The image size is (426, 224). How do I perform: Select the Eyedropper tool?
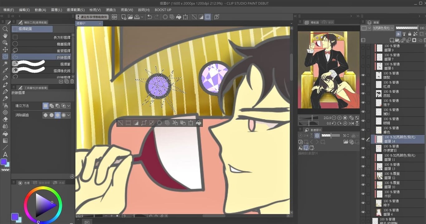point(5,70)
